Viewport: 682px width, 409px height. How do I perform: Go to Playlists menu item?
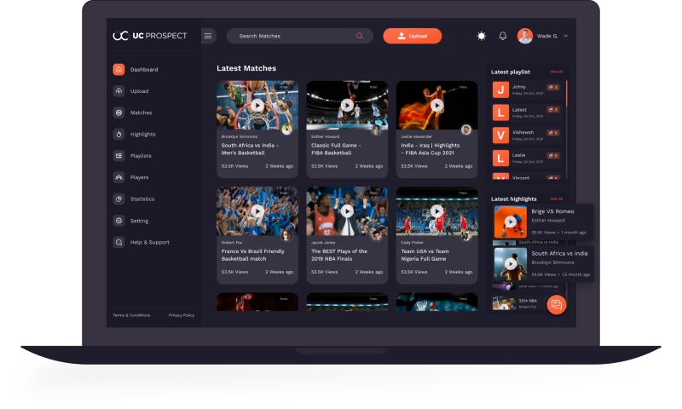[141, 156]
